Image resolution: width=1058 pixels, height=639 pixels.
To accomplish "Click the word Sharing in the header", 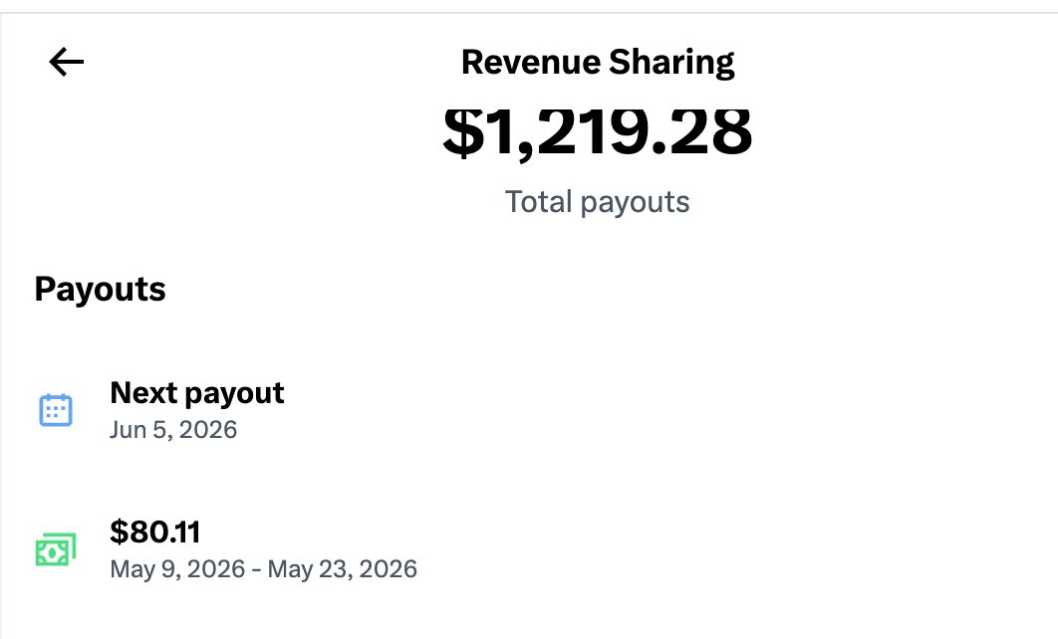I will pyautogui.click(x=671, y=64).
